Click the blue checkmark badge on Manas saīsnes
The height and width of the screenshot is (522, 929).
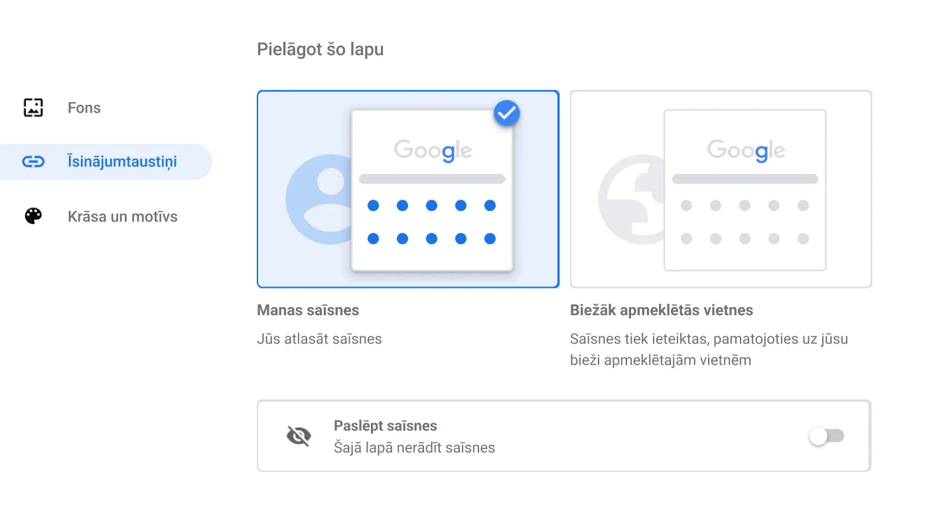click(506, 113)
